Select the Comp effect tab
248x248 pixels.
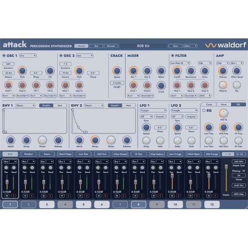pyautogui.click(x=209, y=105)
